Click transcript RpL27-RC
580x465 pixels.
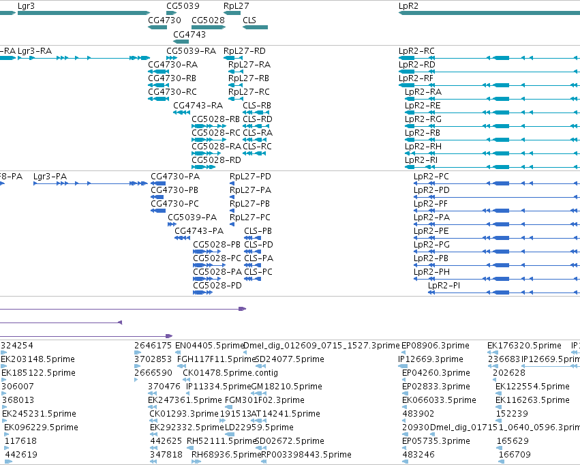coord(249,92)
